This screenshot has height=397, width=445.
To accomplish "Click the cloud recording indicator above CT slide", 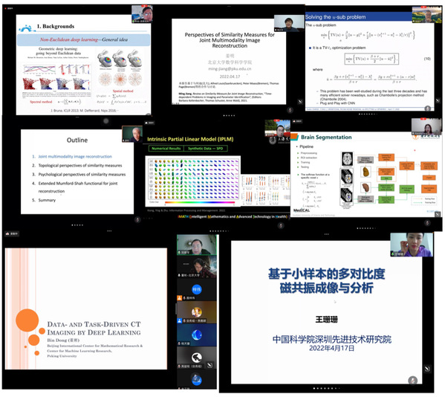I will tap(12, 233).
